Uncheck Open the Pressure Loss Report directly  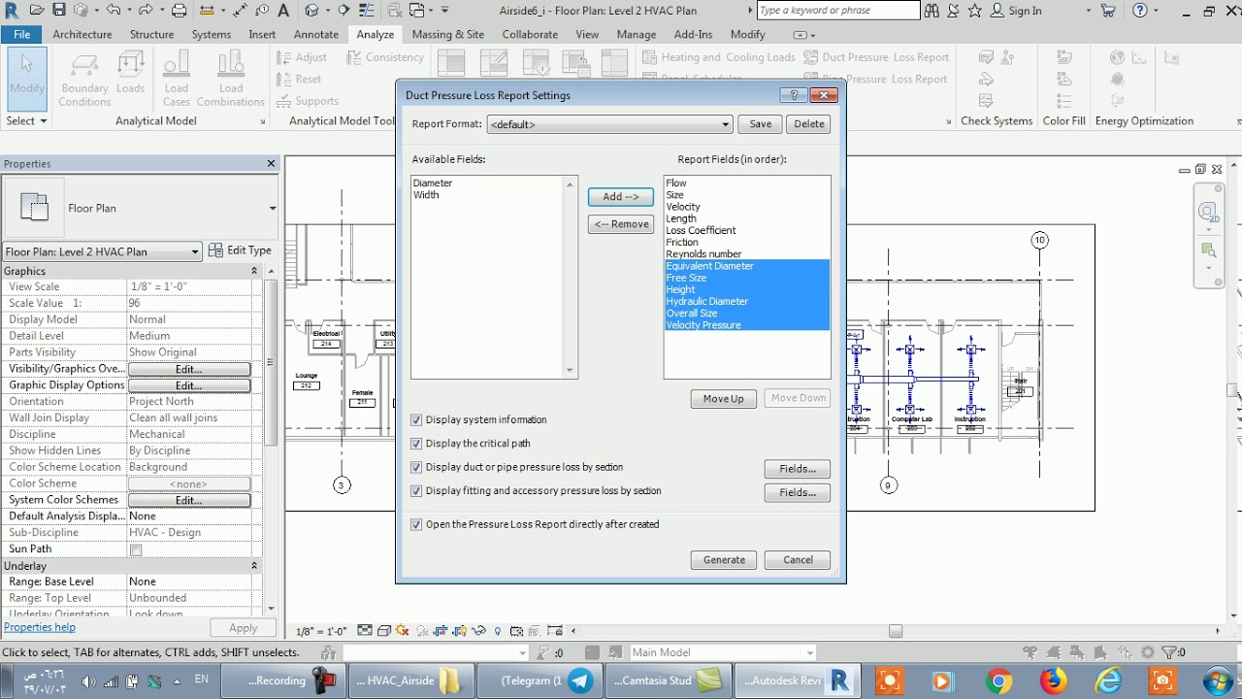416,524
